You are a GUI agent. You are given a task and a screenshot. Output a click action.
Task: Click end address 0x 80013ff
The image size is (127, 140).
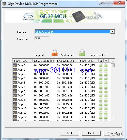coord(65,83)
